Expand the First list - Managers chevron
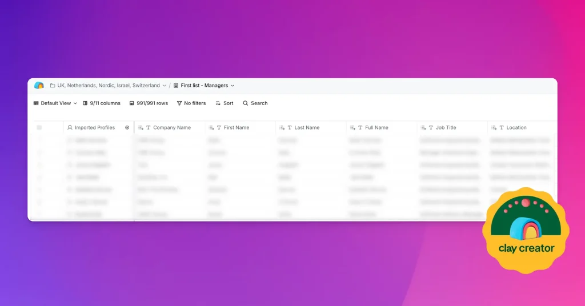This screenshot has height=306, width=585. [233, 86]
